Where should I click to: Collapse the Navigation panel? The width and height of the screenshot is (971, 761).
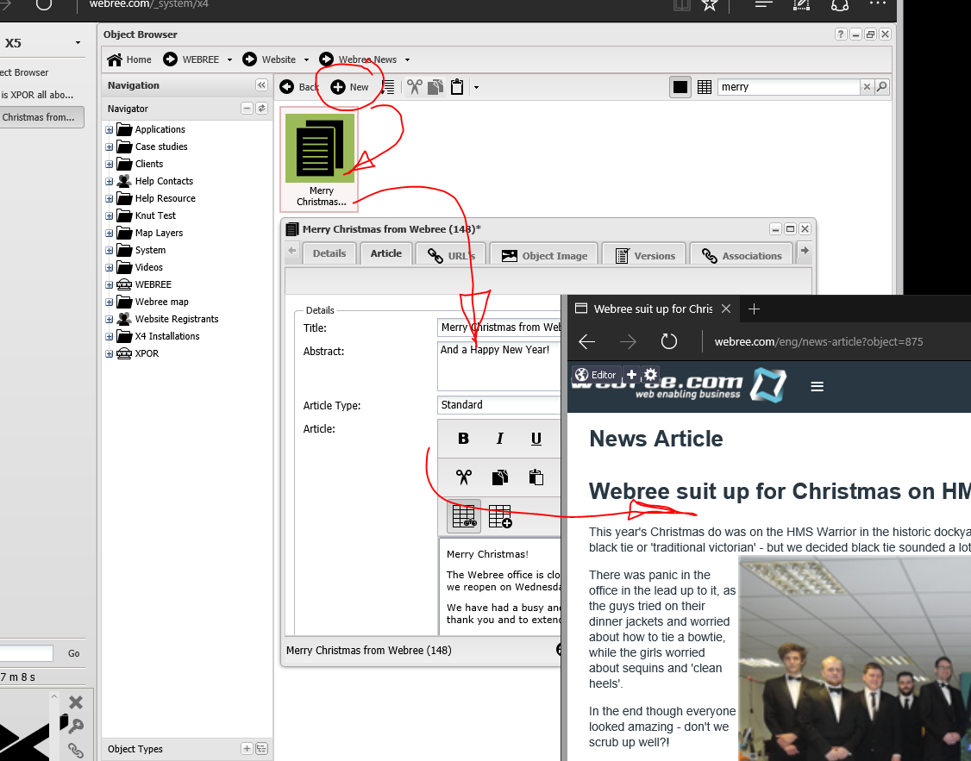tap(261, 85)
